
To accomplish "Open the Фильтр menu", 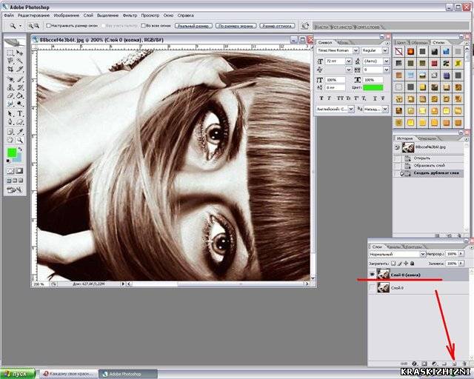I will (x=130, y=16).
